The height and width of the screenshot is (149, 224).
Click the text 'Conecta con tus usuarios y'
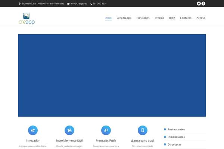(106, 146)
